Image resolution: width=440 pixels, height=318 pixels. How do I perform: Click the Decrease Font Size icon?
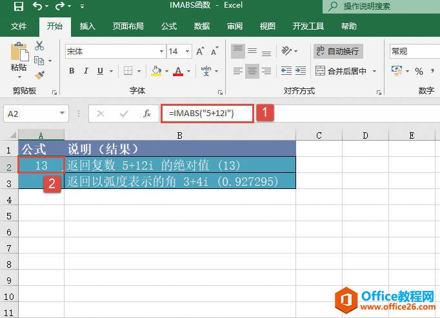215,52
